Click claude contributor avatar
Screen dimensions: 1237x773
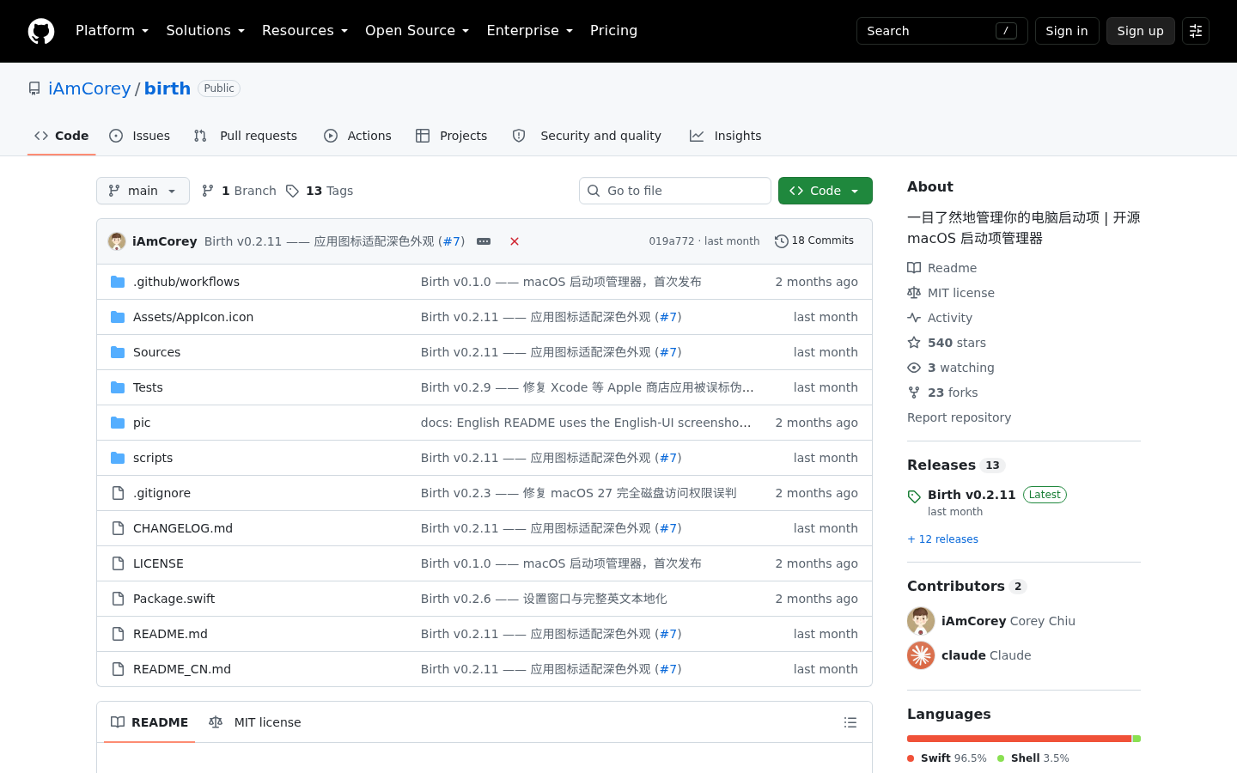tap(921, 655)
